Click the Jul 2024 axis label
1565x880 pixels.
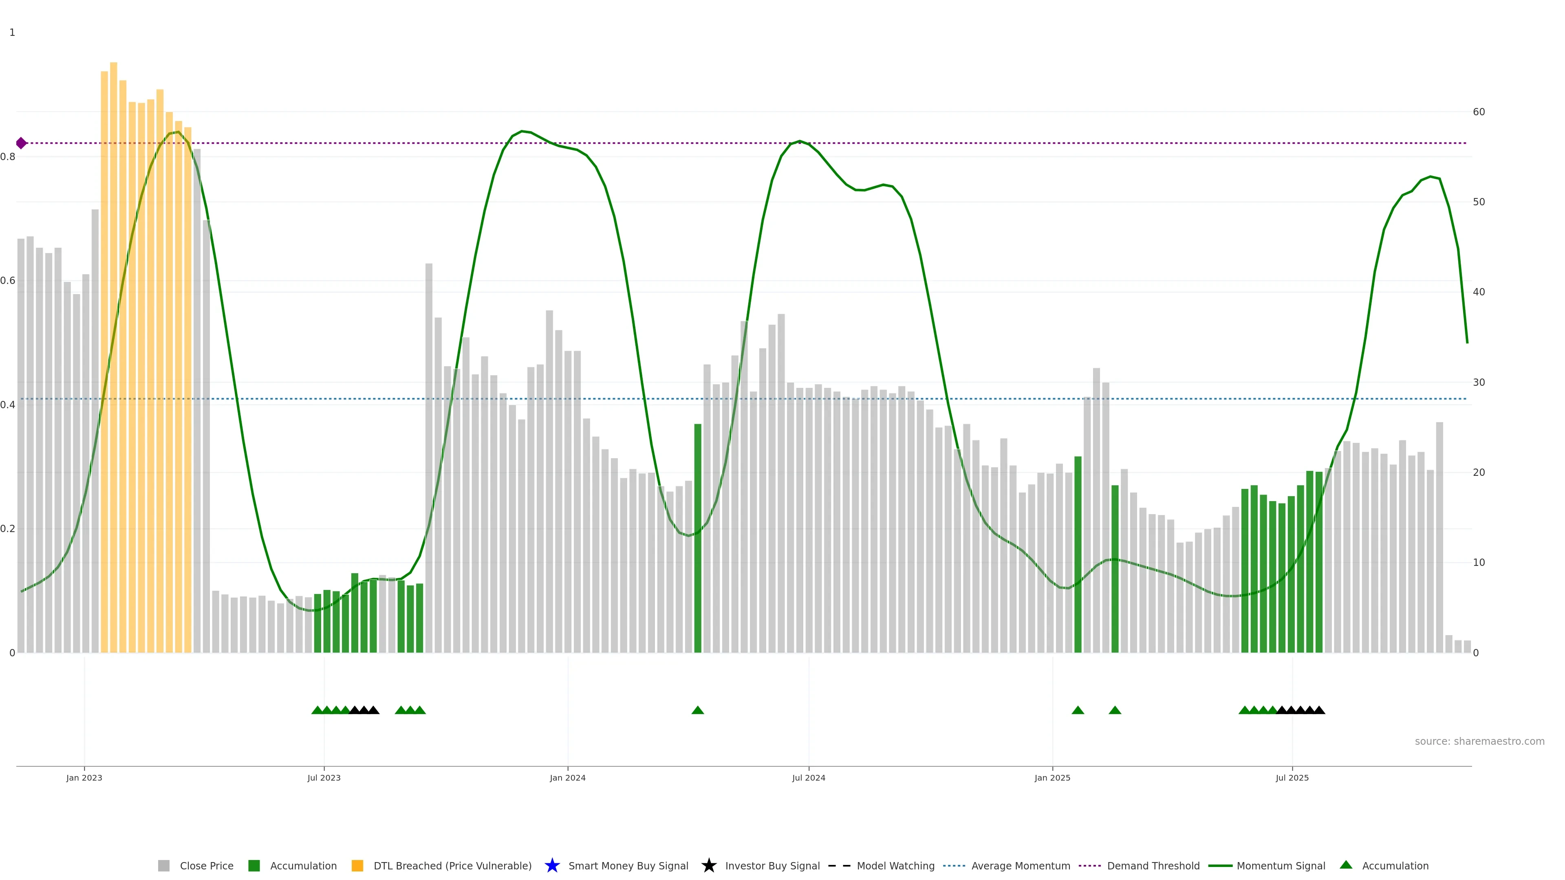[809, 778]
